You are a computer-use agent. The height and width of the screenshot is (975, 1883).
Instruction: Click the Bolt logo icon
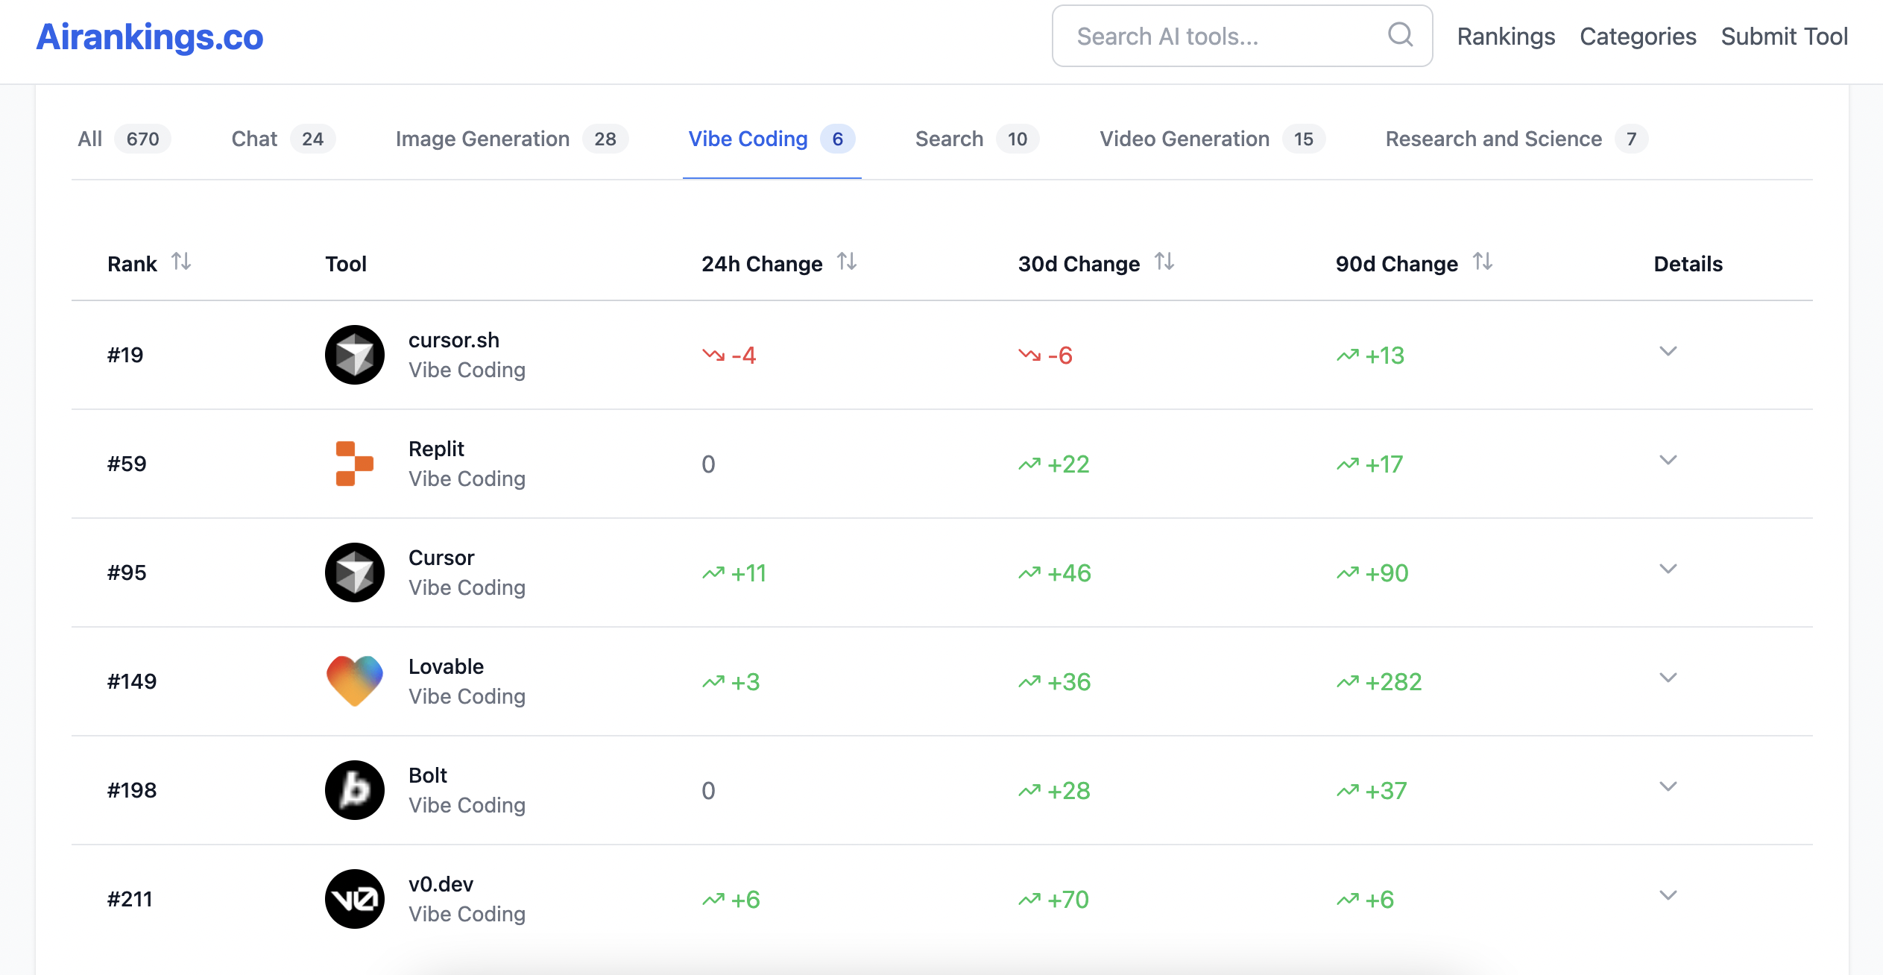click(x=354, y=790)
